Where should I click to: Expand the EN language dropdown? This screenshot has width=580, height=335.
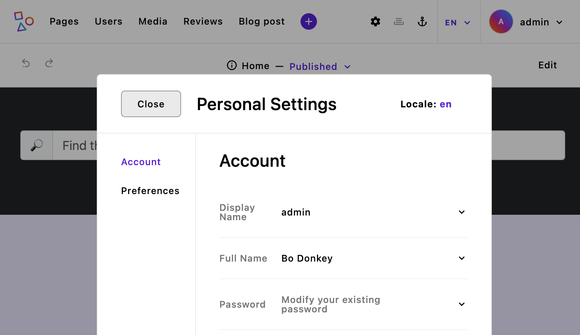pyautogui.click(x=458, y=22)
